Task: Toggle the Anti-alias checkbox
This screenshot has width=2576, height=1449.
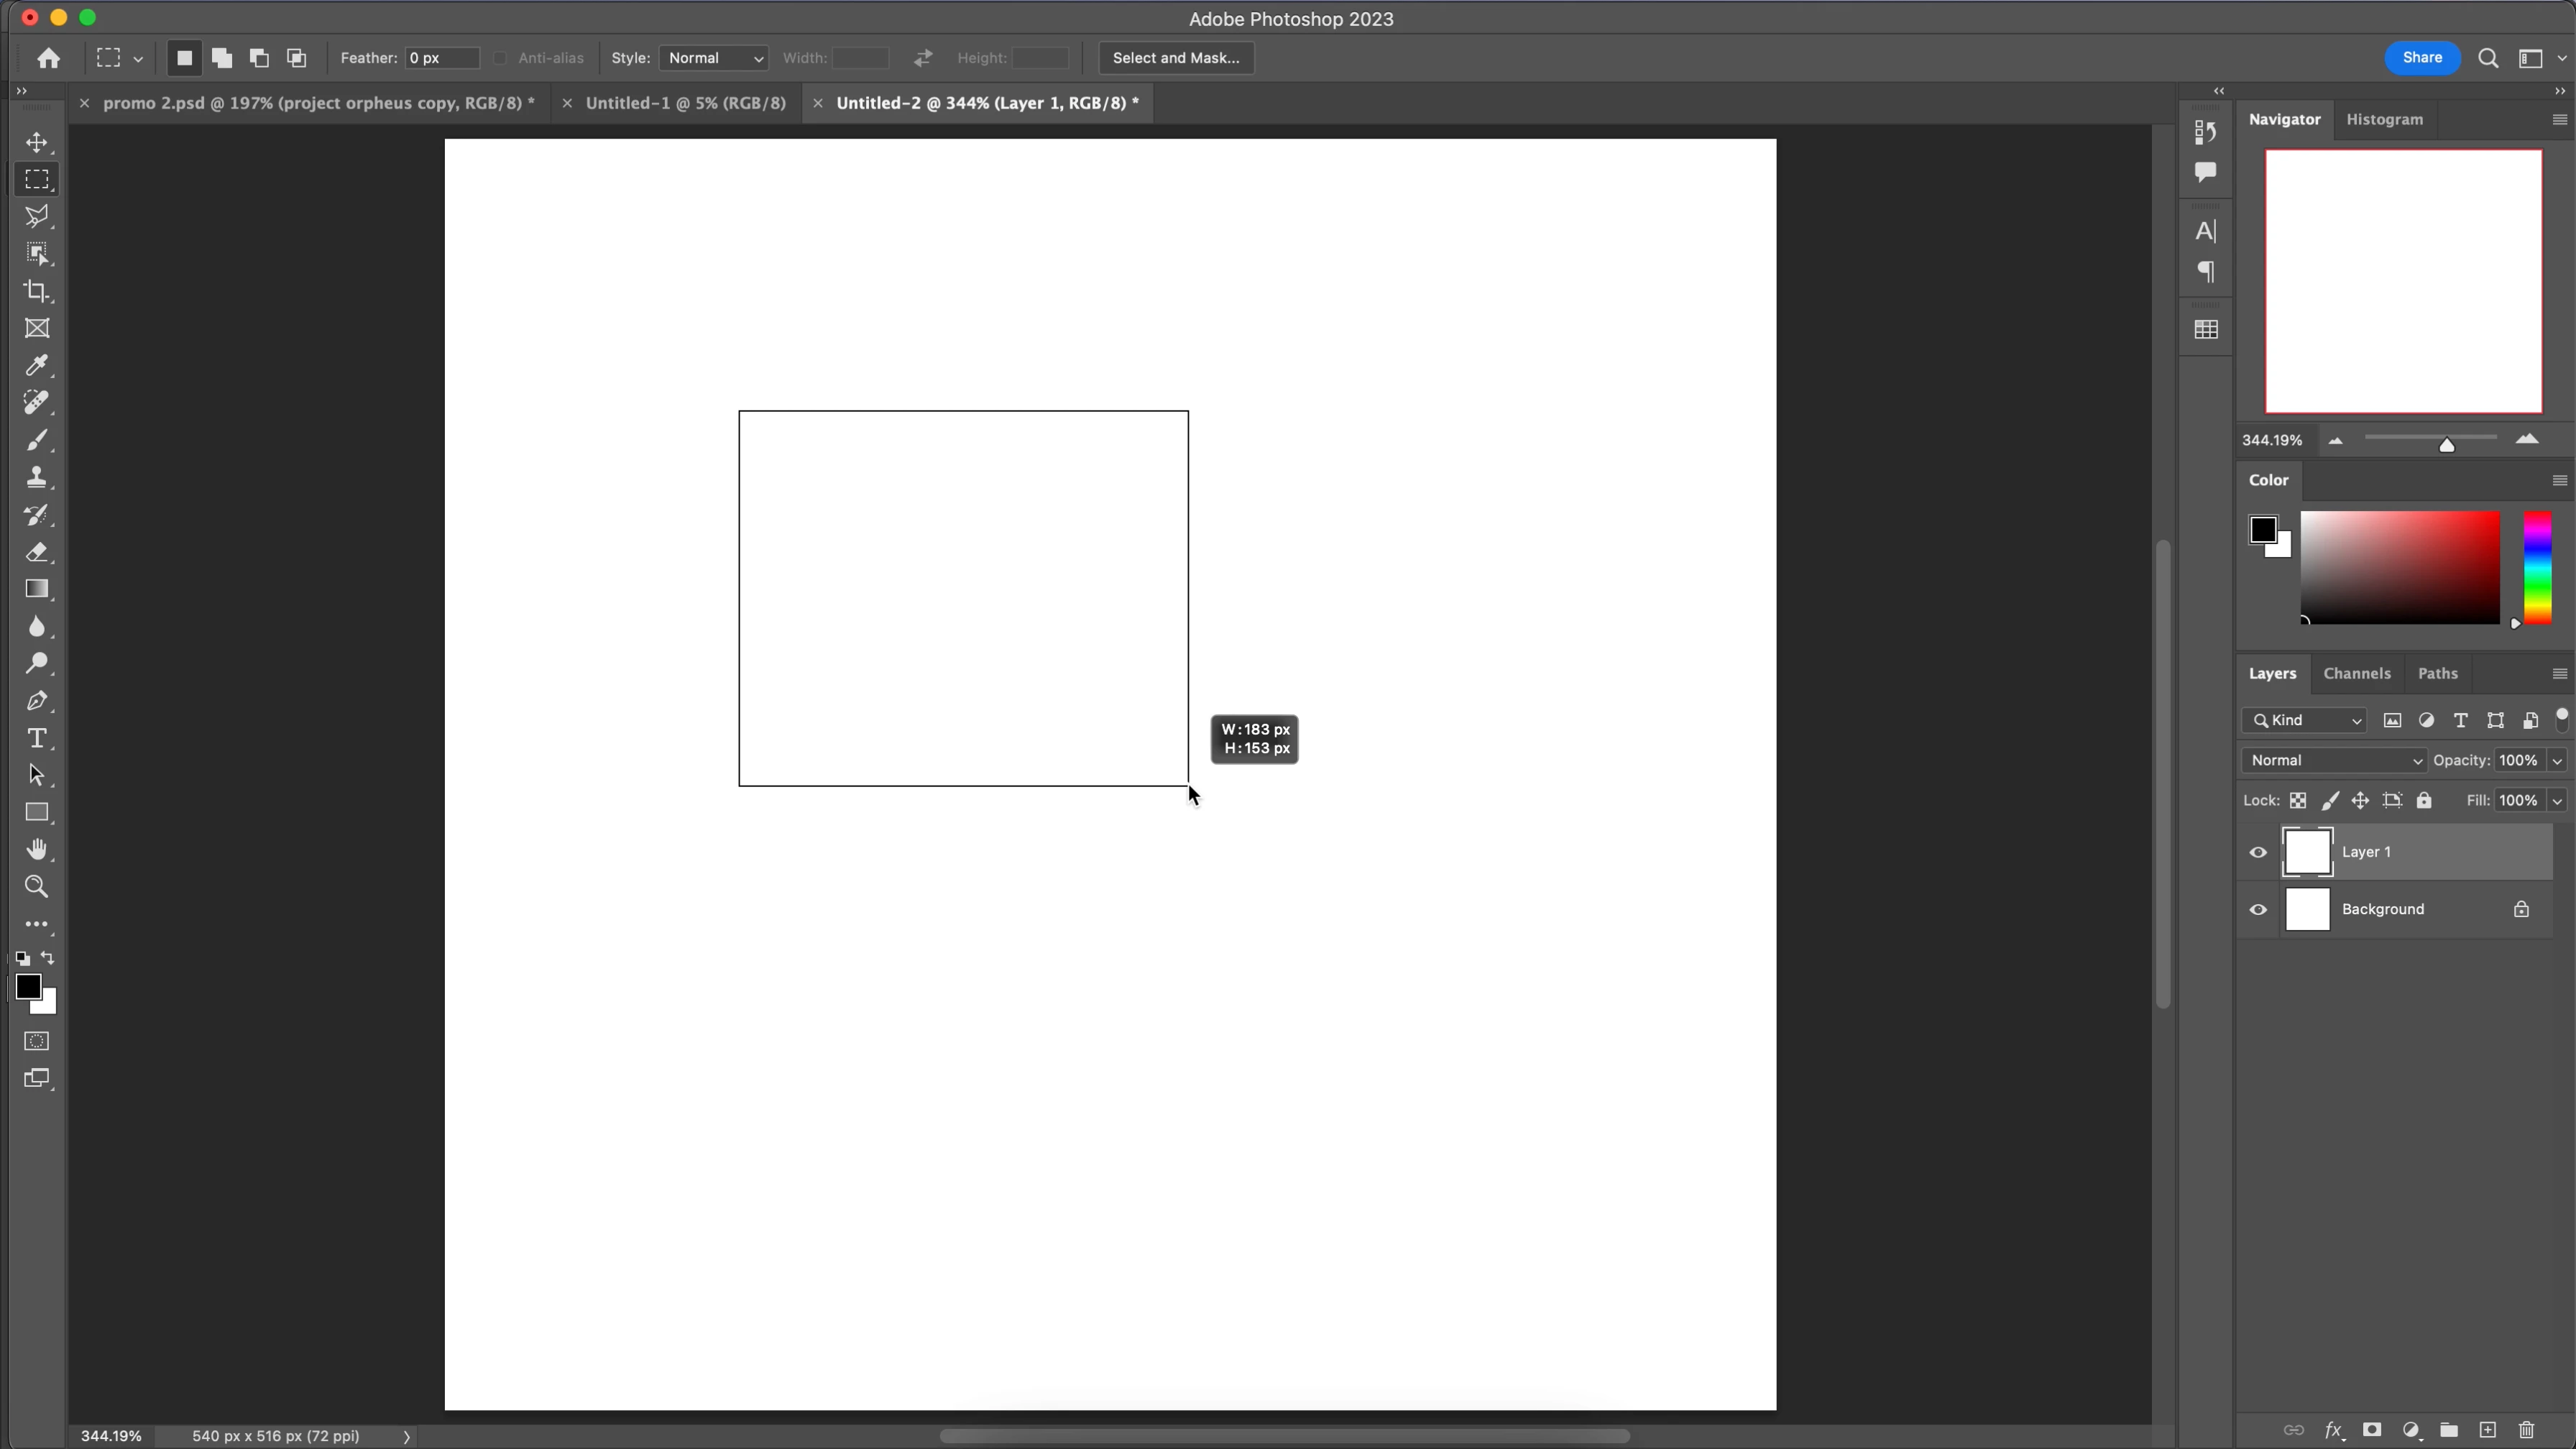Action: [x=500, y=58]
